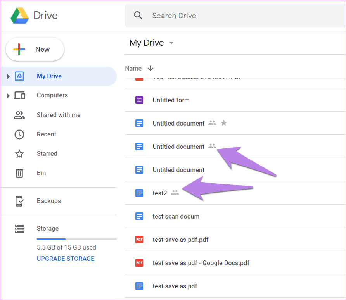Image resolution: width=346 pixels, height=300 pixels.
Task: Click the Backups phone icon
Action: 19,201
